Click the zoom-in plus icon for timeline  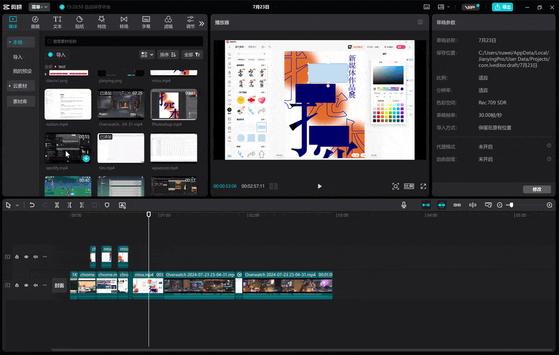coord(549,205)
